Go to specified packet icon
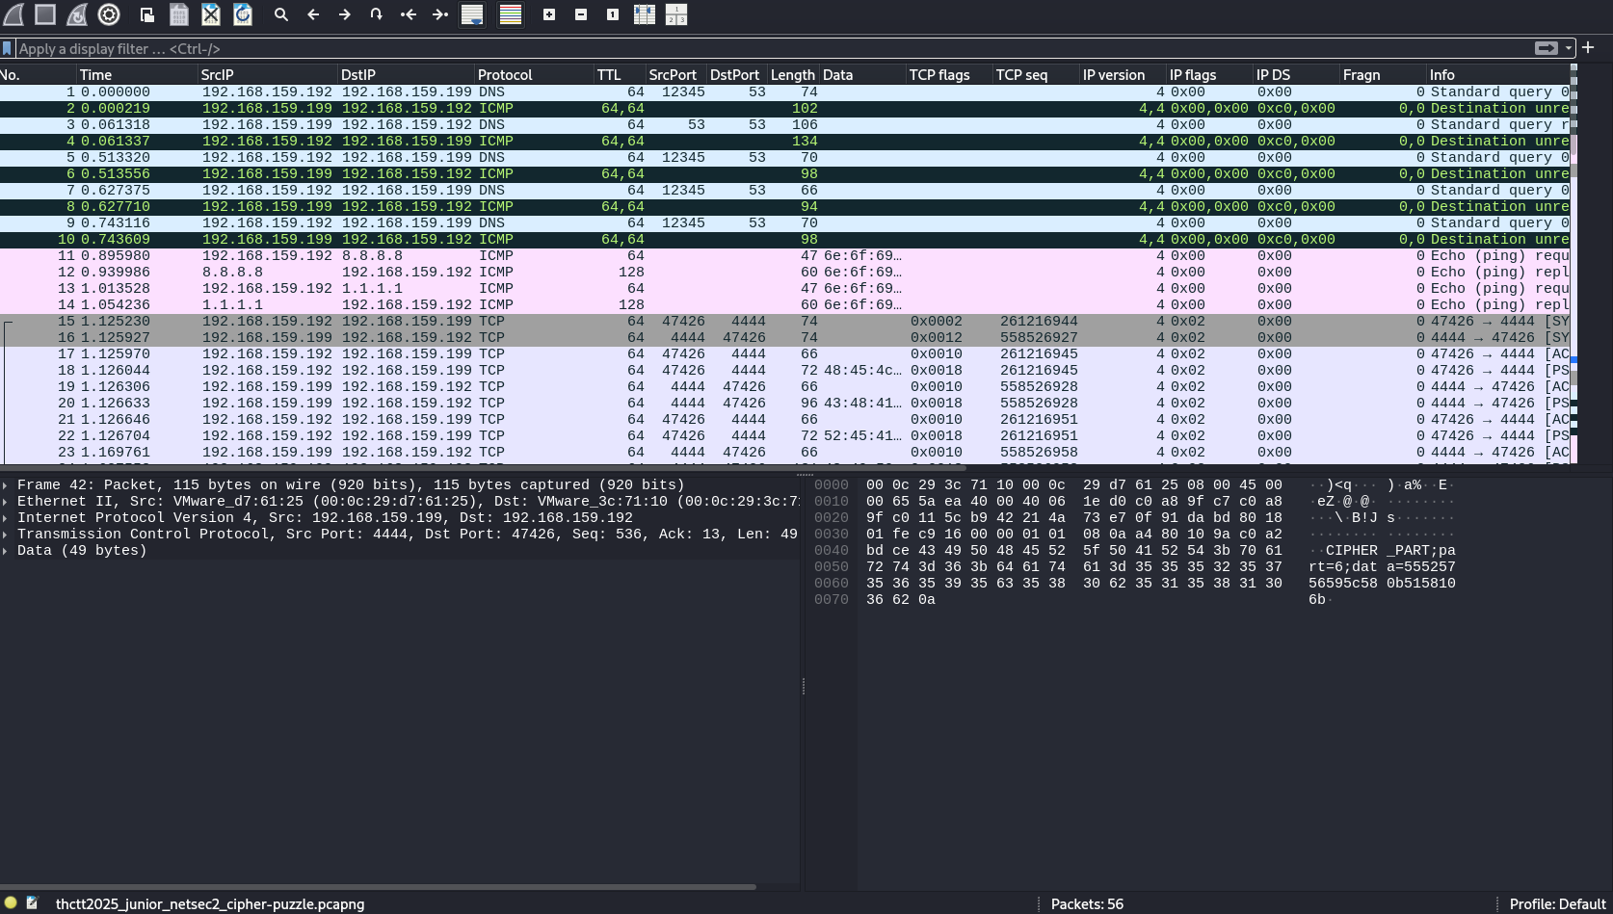This screenshot has width=1613, height=914. tap(376, 14)
